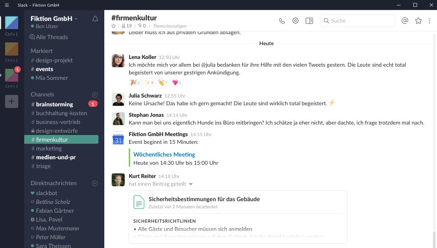437x248 pixels.
Task: Click Thema hinzufügen to add topic
Action: tap(170, 26)
